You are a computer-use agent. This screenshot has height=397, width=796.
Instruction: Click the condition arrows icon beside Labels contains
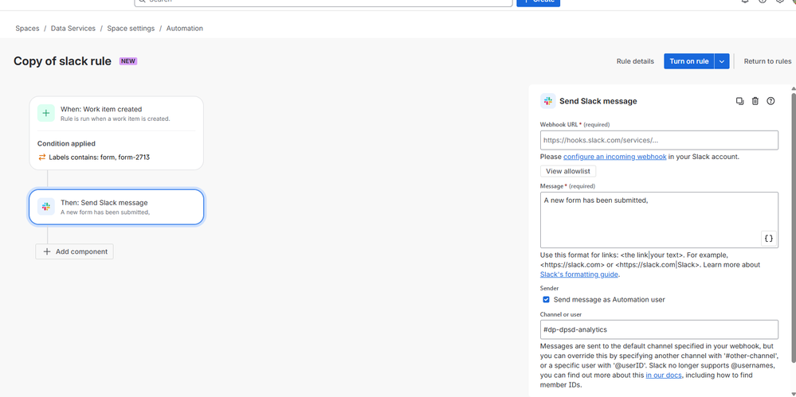point(41,158)
